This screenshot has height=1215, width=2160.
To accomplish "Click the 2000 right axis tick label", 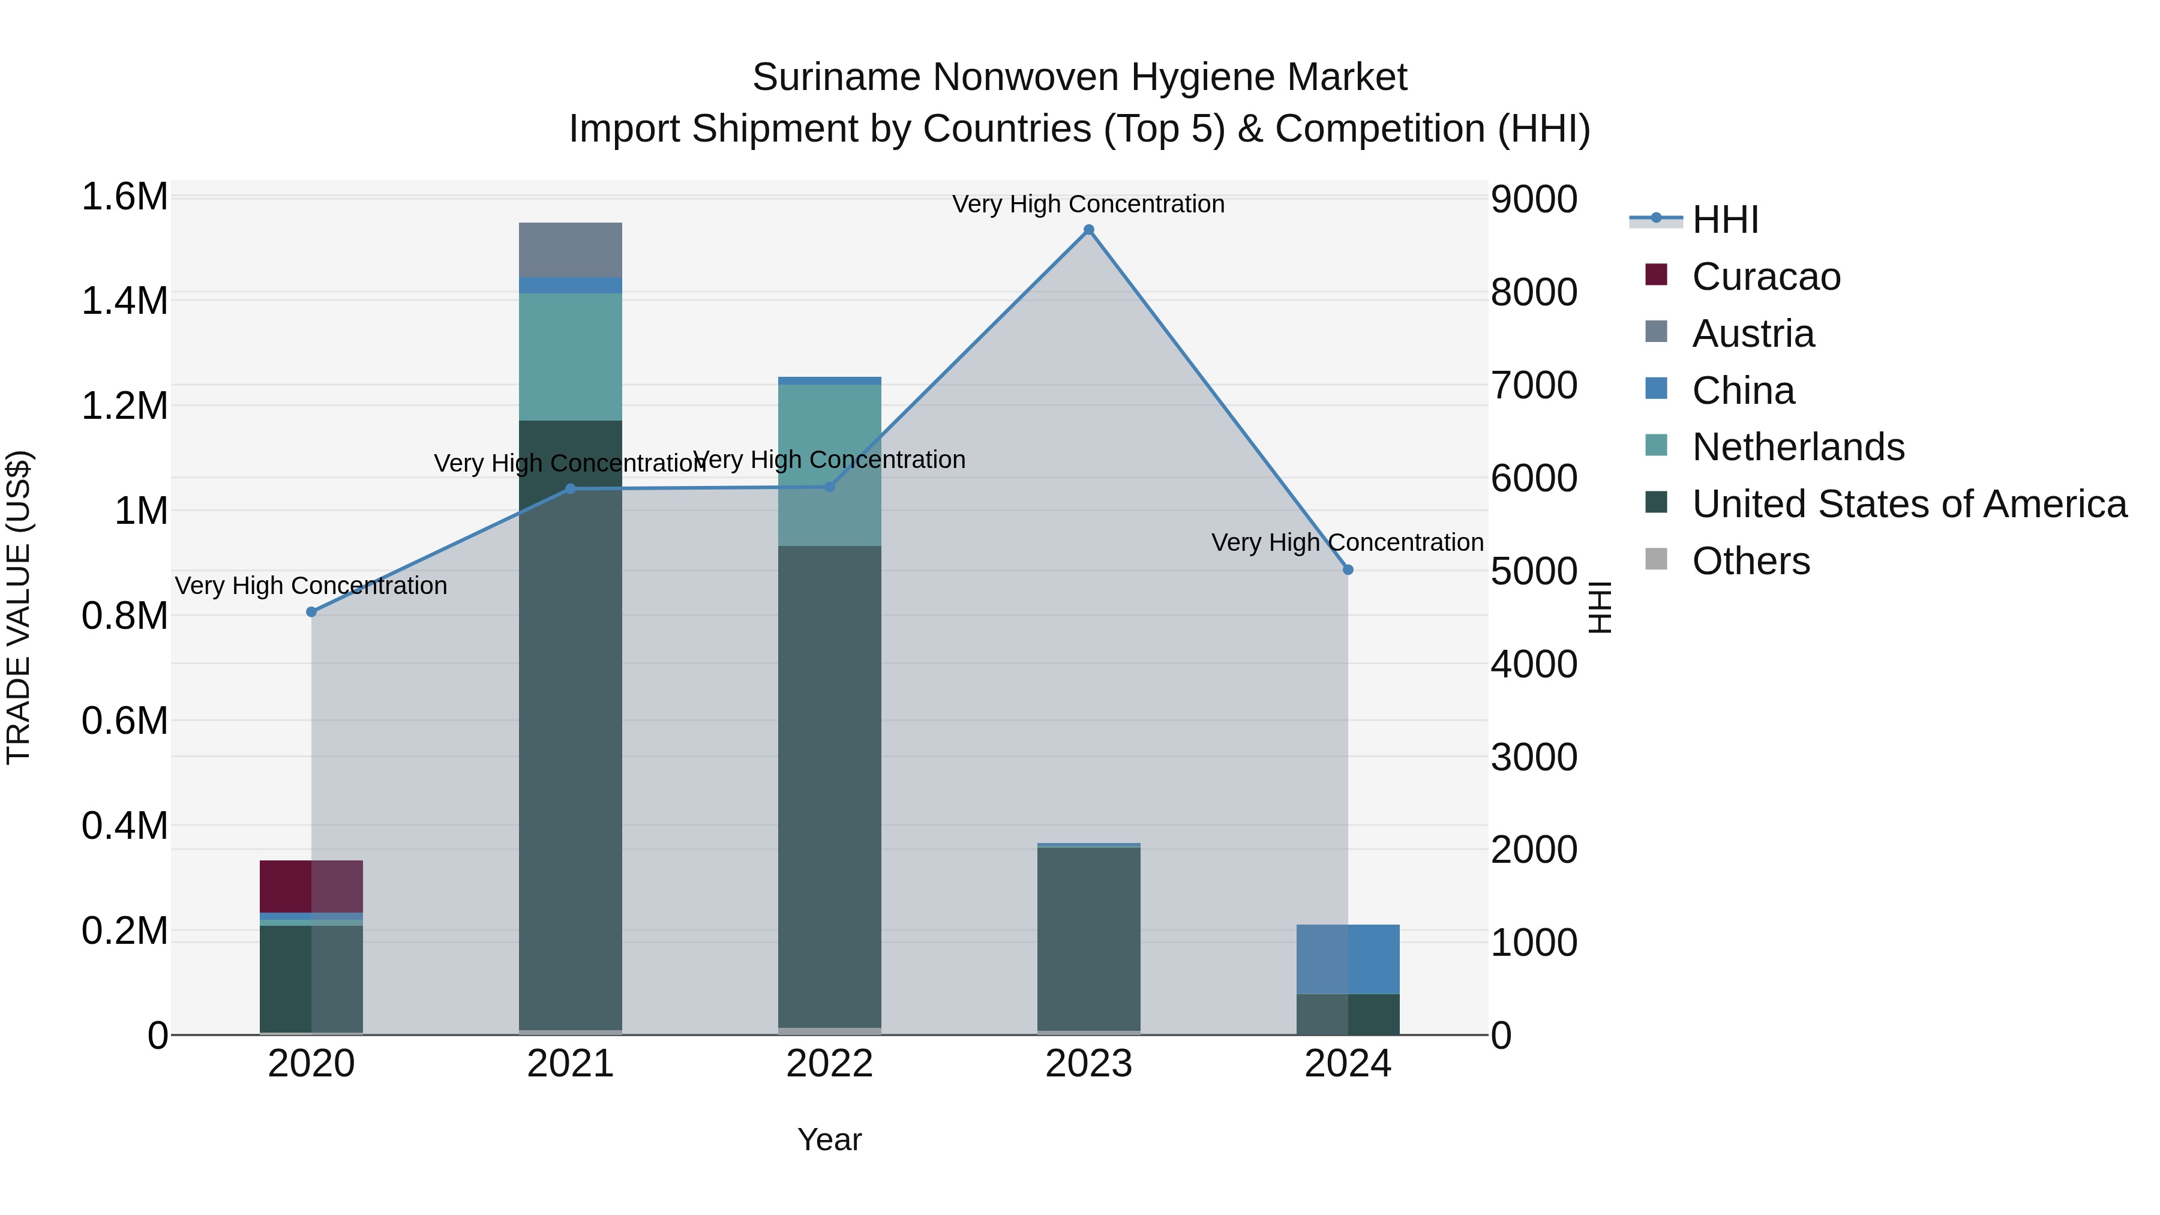I will tap(1534, 850).
